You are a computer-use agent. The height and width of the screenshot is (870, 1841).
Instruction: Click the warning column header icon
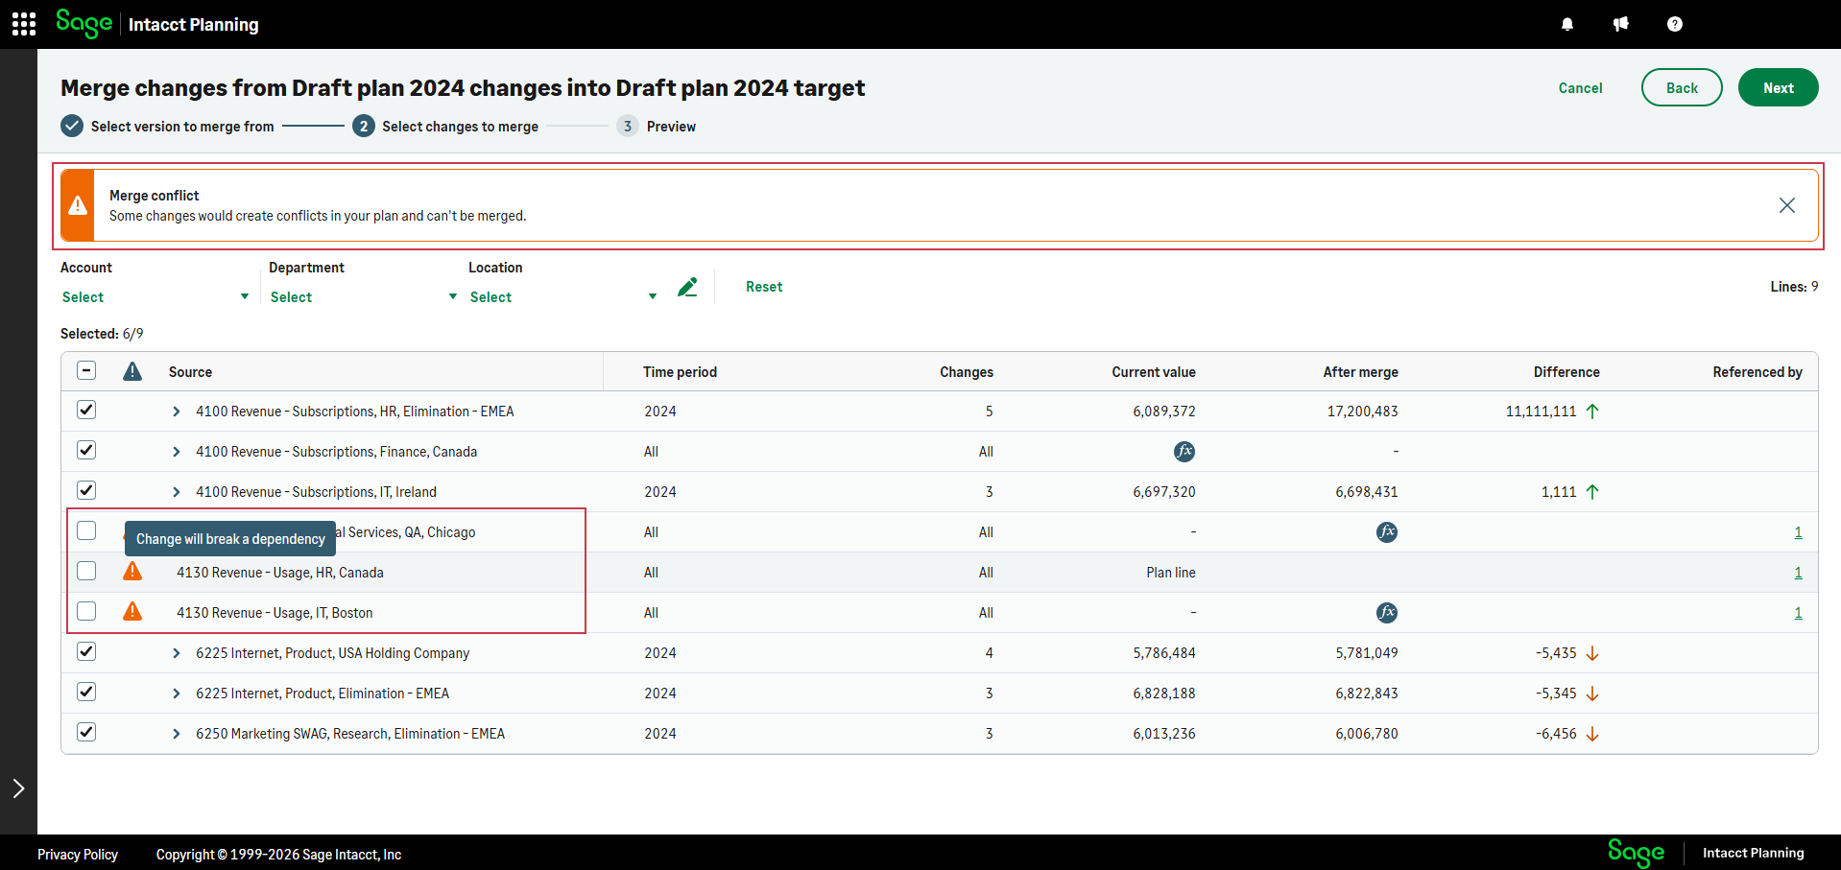click(132, 371)
